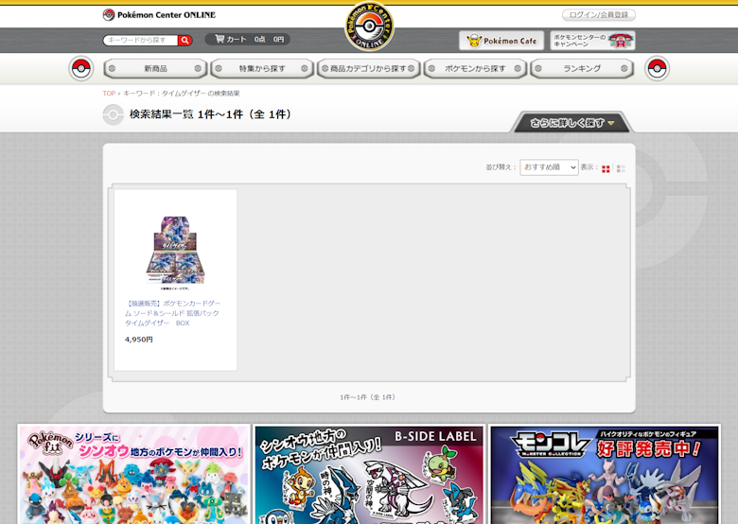Switch to grid view display
This screenshot has width=738, height=524.
point(606,168)
